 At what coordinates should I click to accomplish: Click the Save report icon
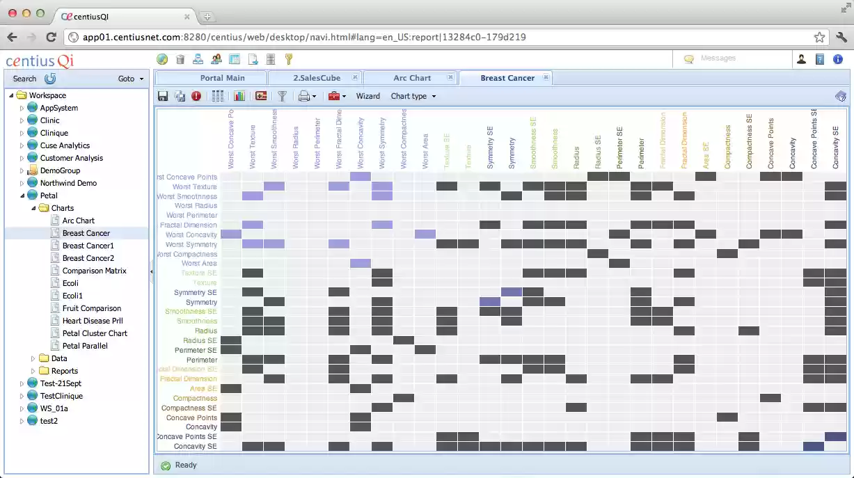tap(162, 96)
